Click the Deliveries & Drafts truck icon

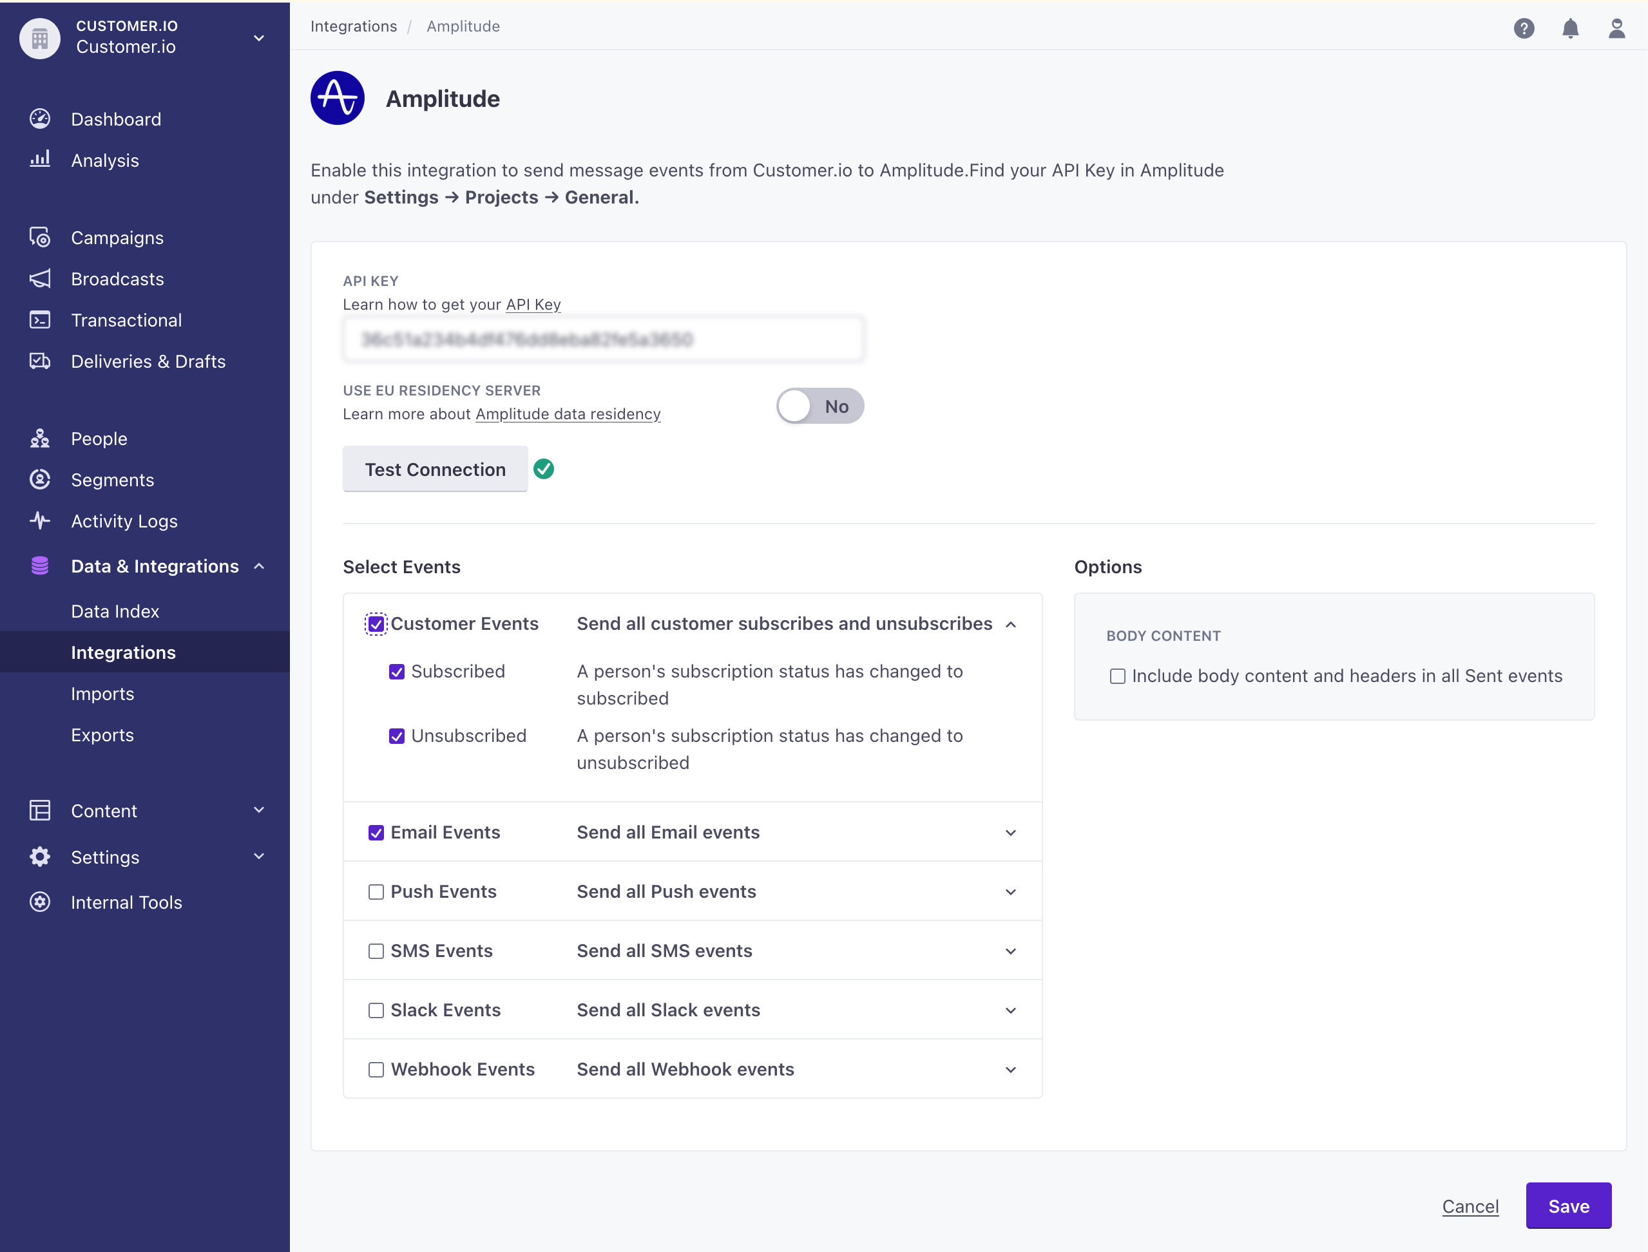[39, 361]
